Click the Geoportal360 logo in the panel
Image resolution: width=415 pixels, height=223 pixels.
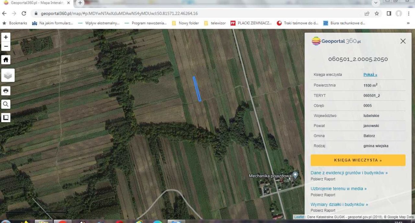tap(336, 41)
